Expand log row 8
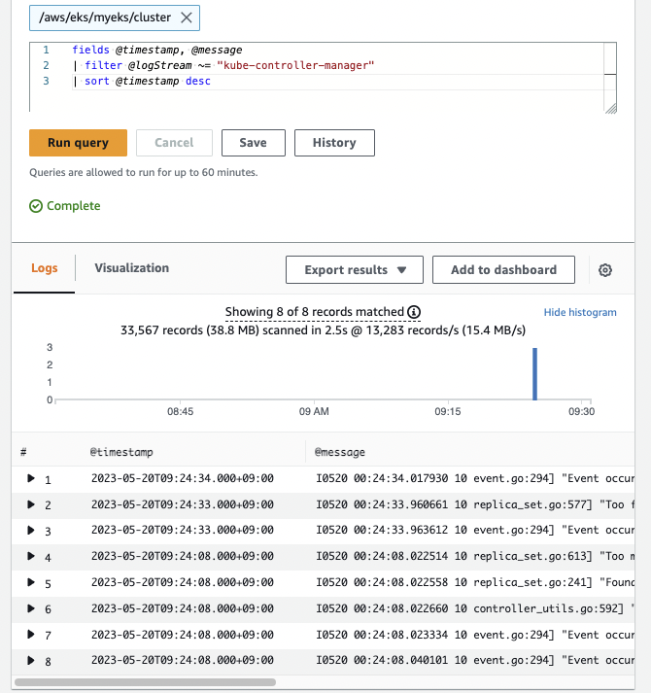 coord(30,660)
